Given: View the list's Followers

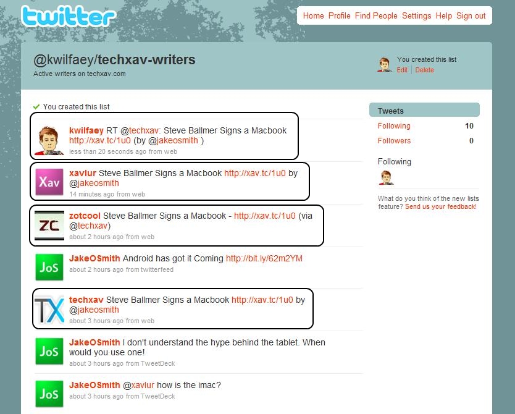Looking at the screenshot, I should pos(394,141).
